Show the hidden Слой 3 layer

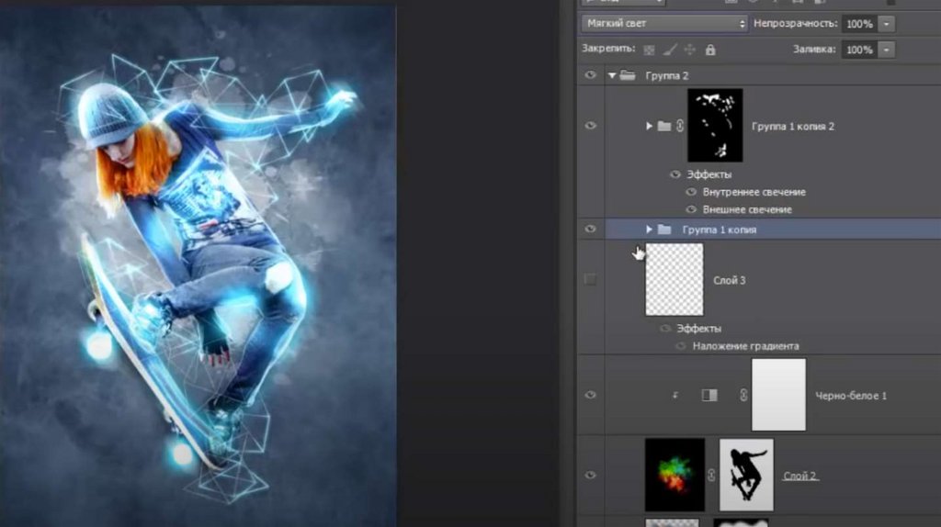(x=590, y=280)
